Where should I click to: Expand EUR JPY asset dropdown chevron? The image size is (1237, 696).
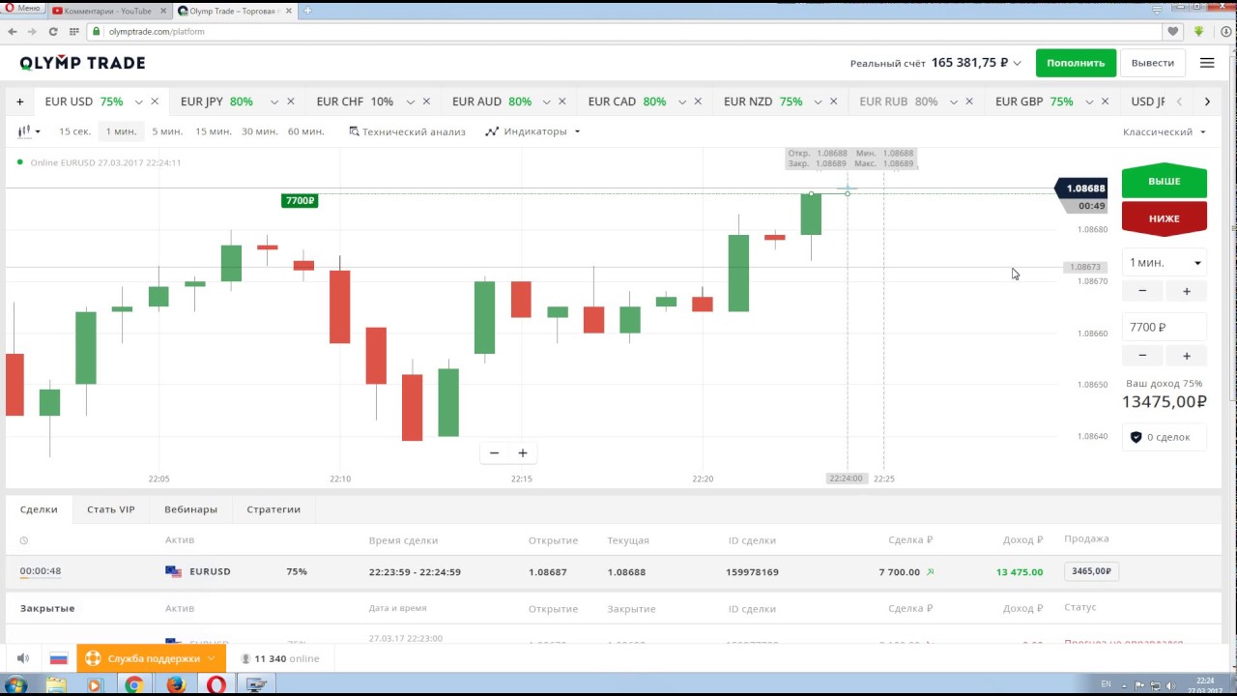[274, 101]
